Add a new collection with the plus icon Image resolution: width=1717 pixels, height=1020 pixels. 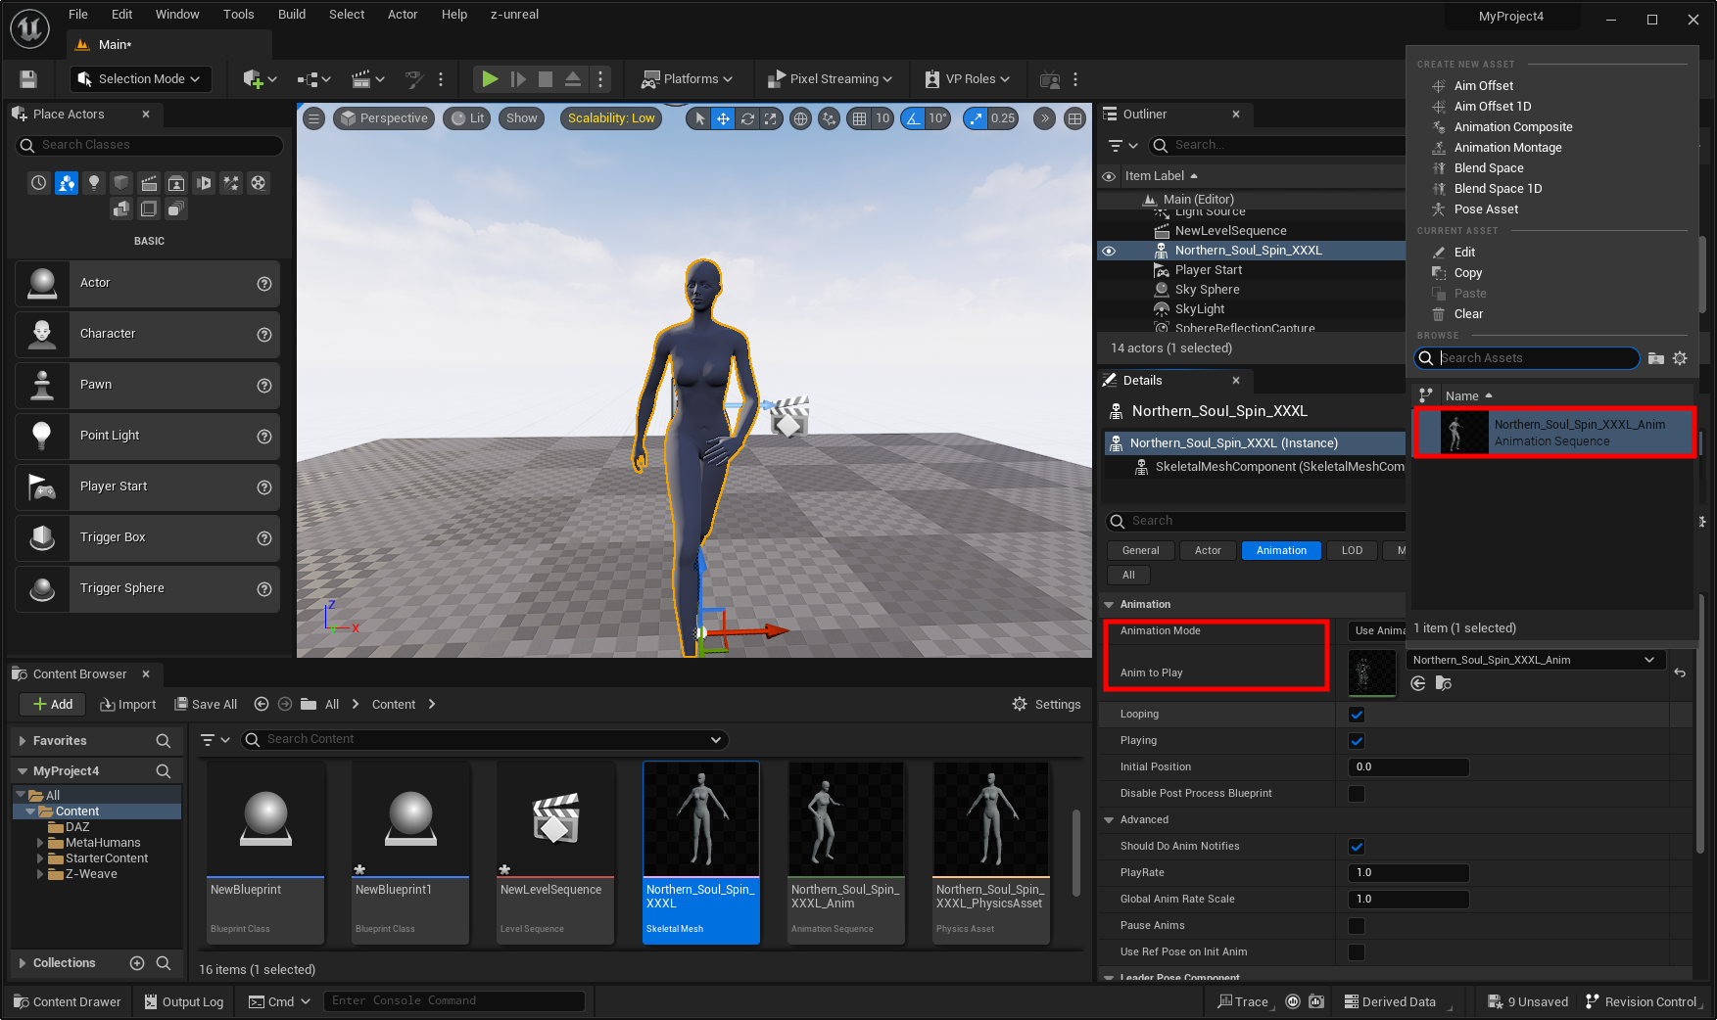(x=137, y=963)
